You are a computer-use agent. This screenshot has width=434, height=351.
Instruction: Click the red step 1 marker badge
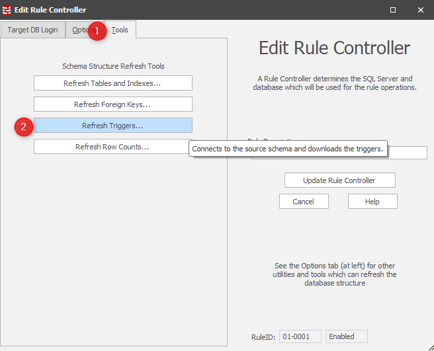click(97, 30)
